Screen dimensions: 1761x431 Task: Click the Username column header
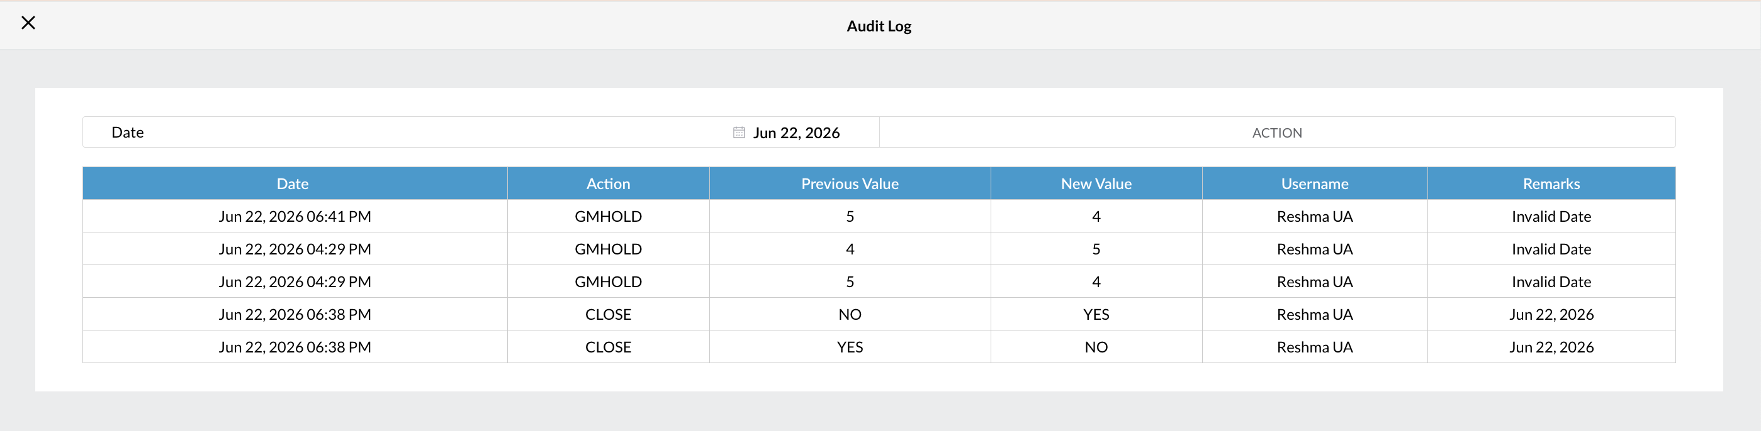[1315, 183]
